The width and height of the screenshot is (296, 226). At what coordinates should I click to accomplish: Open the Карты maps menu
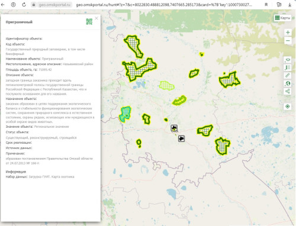(x=282, y=18)
